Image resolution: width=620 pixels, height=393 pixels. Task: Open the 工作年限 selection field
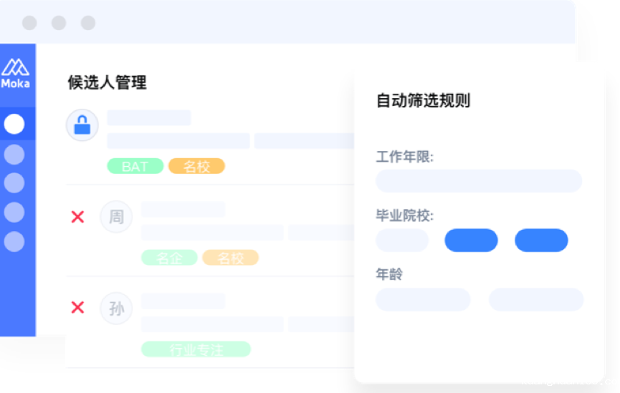click(x=479, y=181)
